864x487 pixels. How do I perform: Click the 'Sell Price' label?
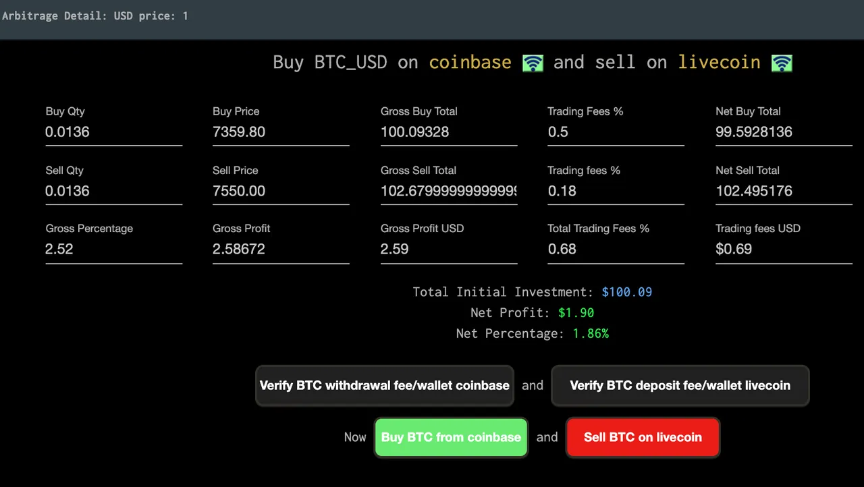click(x=236, y=171)
